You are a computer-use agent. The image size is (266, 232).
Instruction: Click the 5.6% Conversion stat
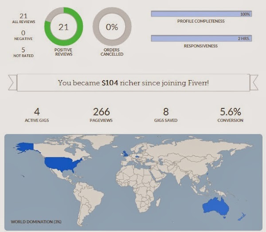(231, 115)
